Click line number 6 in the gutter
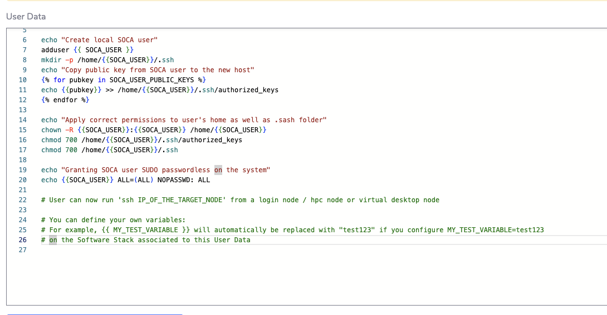 [24, 40]
